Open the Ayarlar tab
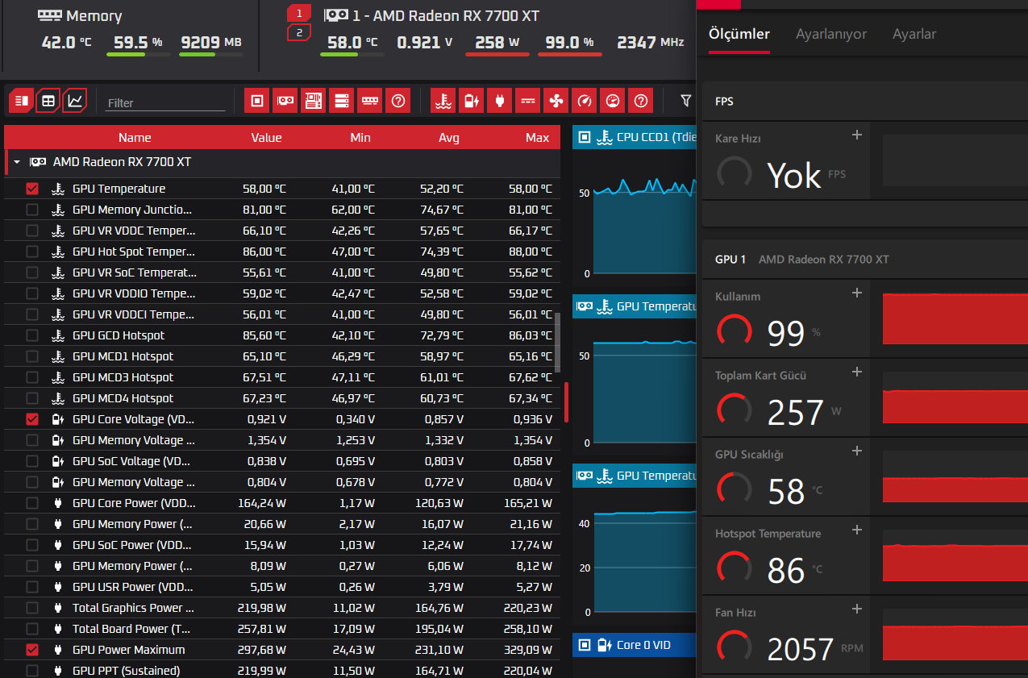 point(914,34)
